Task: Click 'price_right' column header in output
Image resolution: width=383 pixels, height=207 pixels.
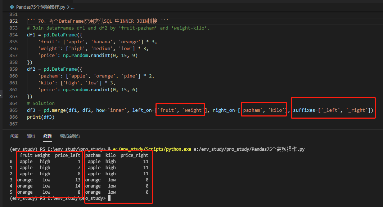Action: click(x=134, y=155)
